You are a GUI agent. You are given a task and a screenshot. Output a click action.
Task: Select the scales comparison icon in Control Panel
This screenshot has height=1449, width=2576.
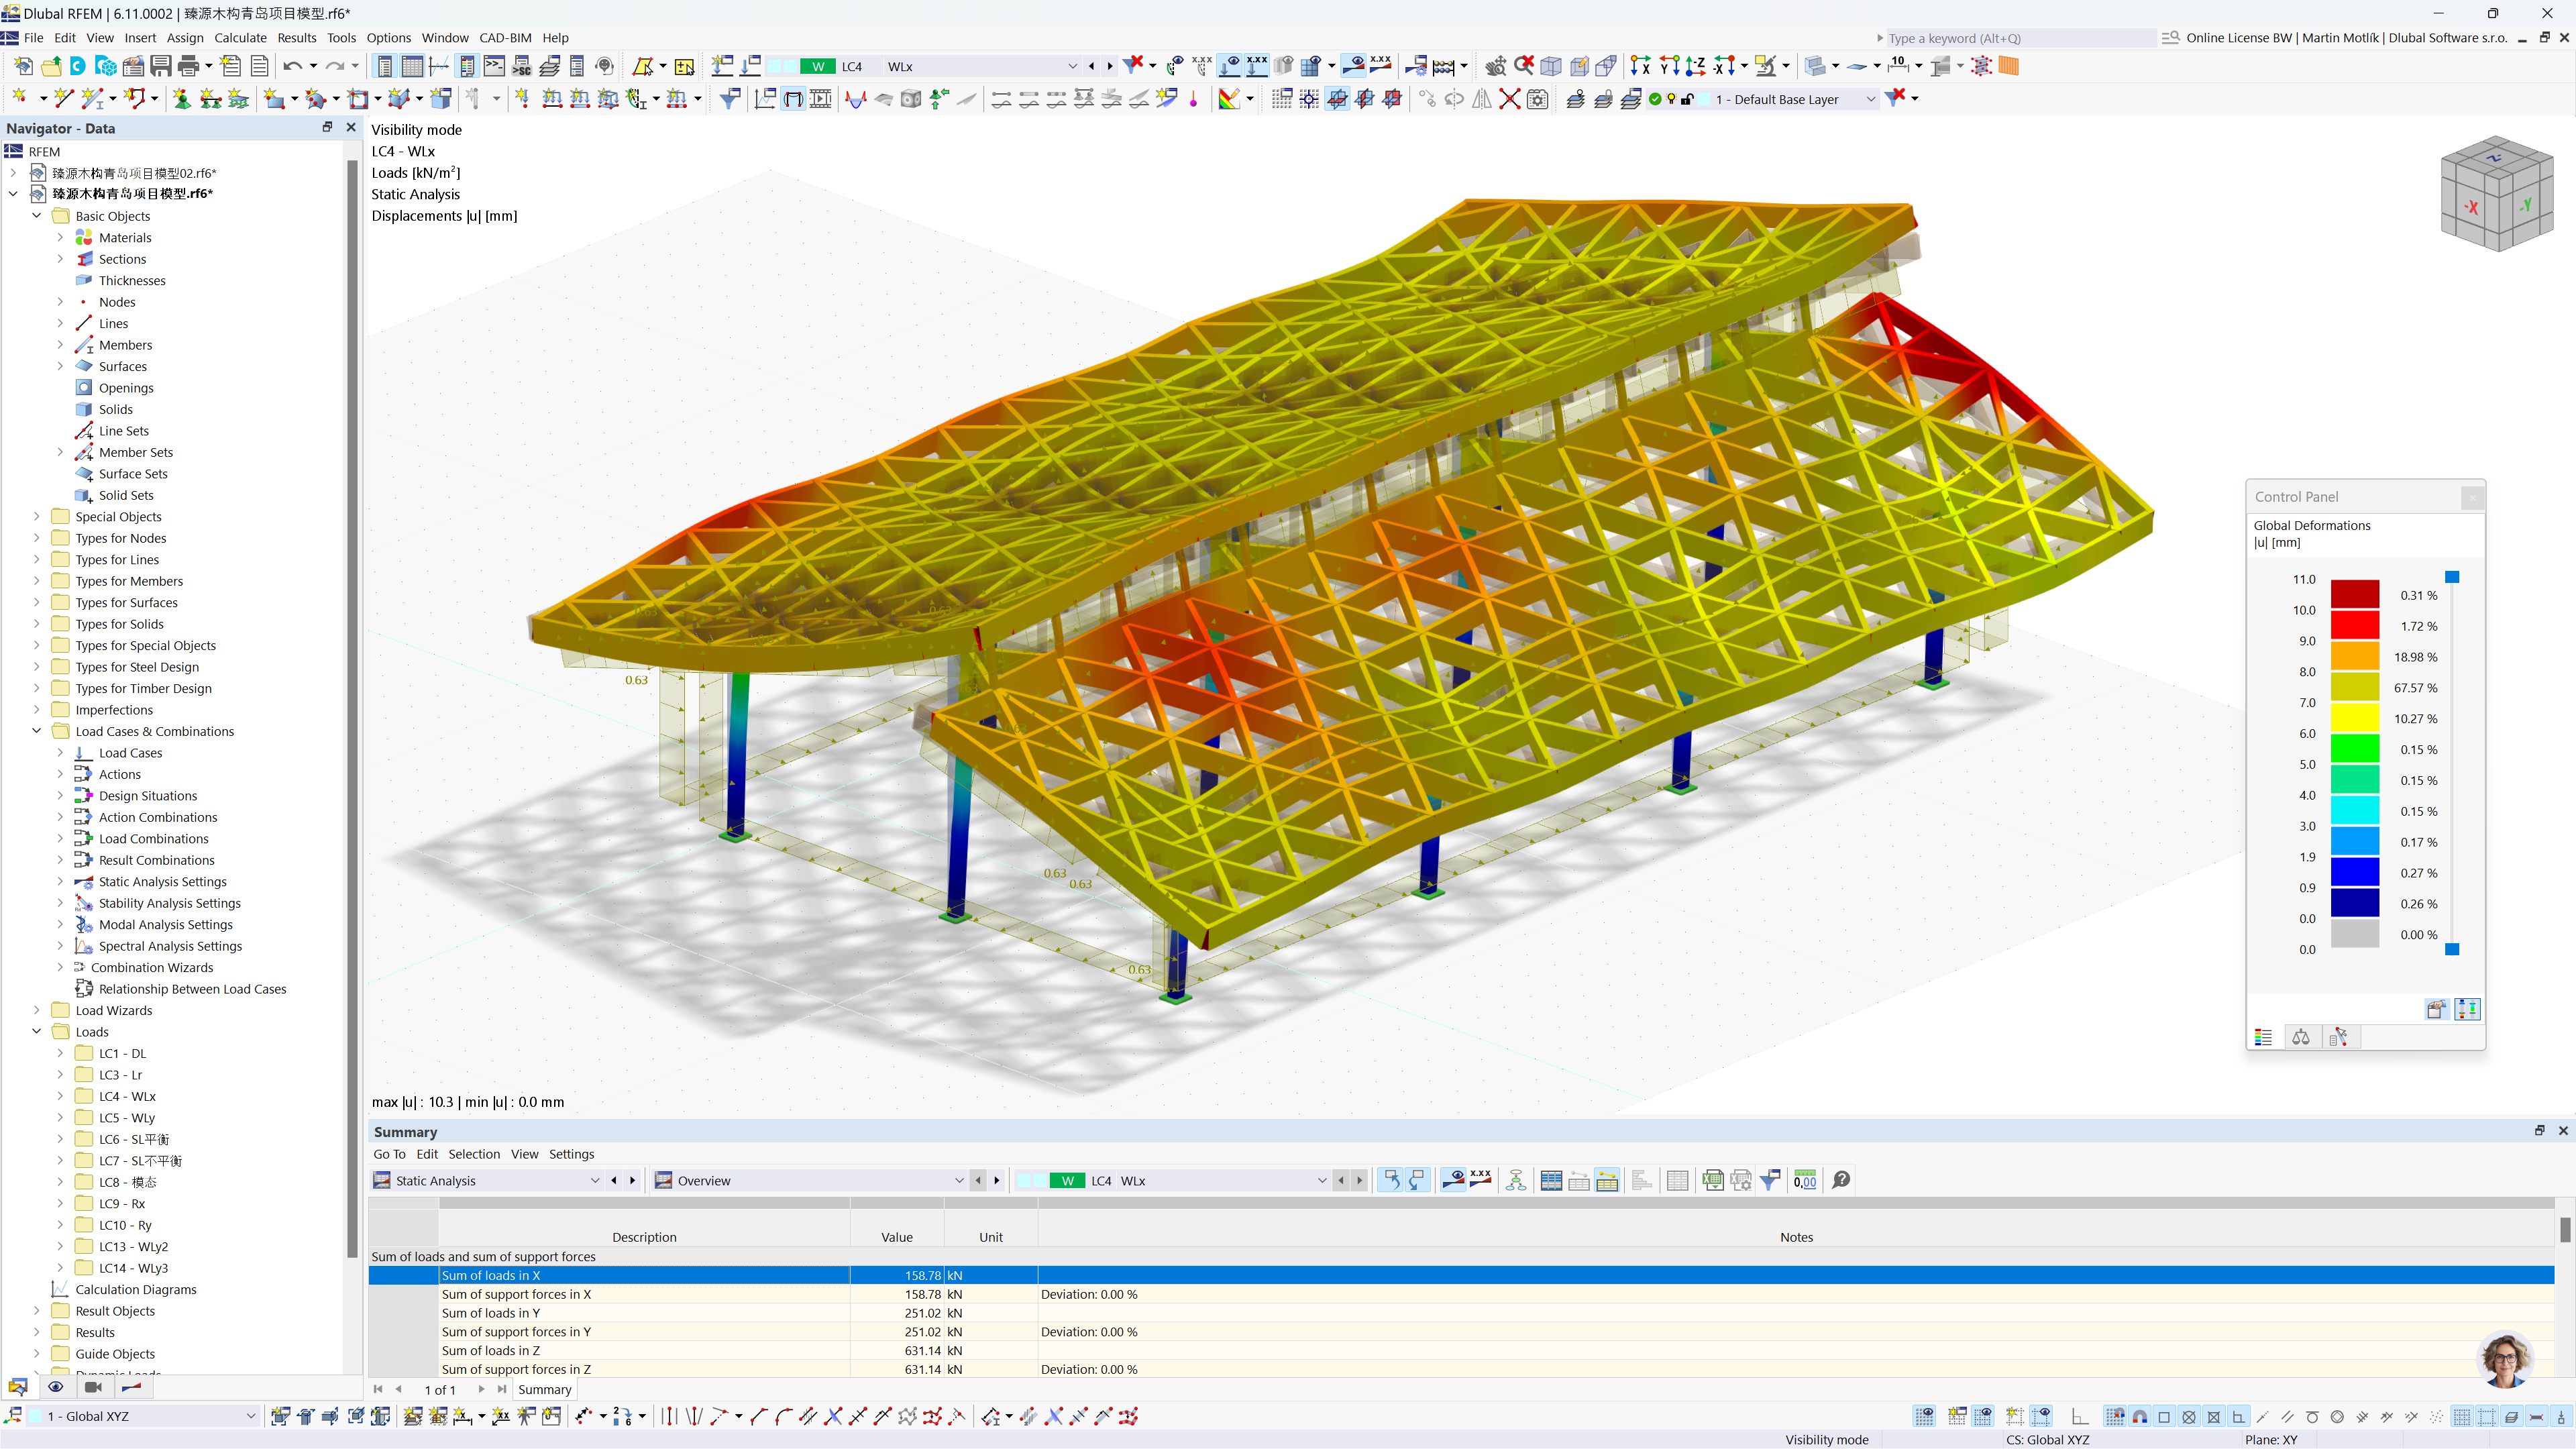2301,1037
